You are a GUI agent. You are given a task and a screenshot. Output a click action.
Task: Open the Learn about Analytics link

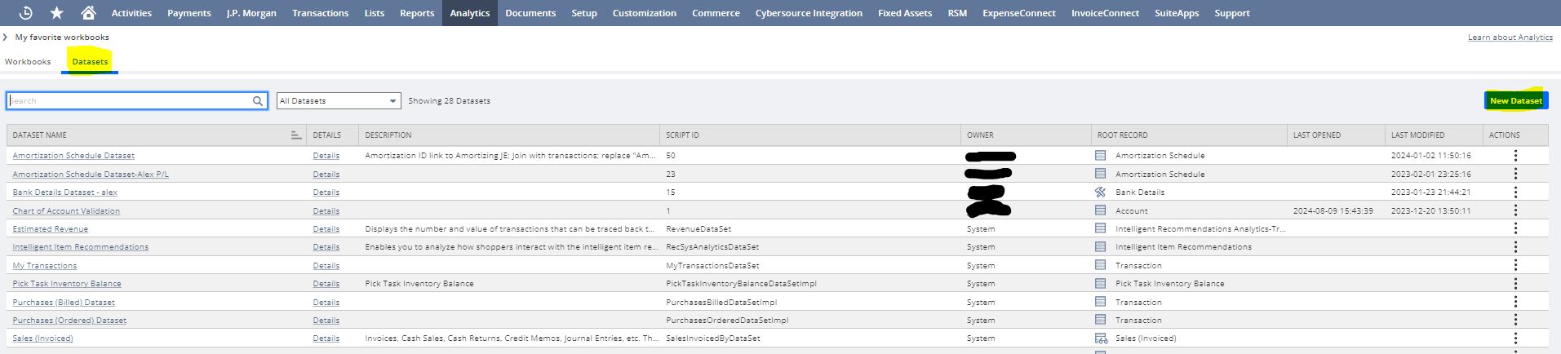(x=1510, y=38)
